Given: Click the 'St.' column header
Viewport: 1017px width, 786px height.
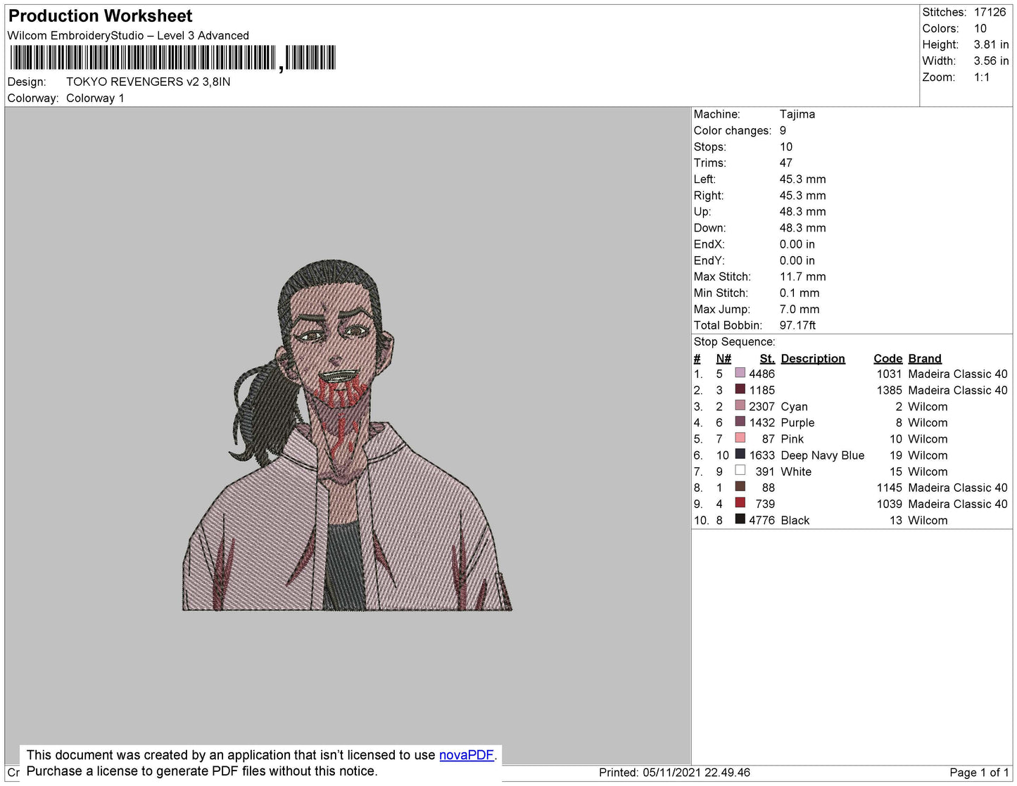Looking at the screenshot, I should (x=767, y=358).
